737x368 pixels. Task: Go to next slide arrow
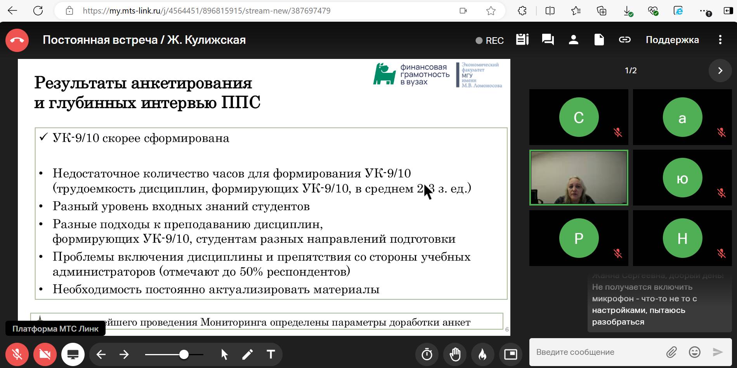pyautogui.click(x=124, y=354)
